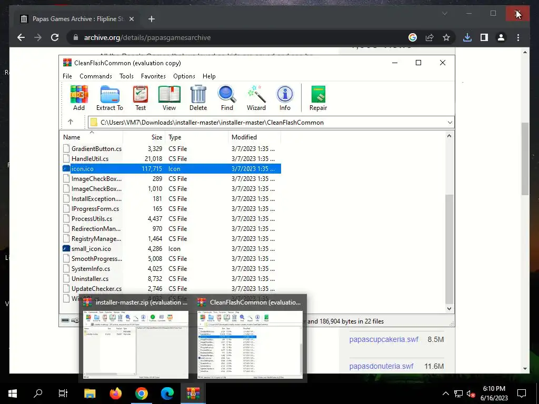Click WinRAR file list scrollbar down arrow
Image resolution: width=539 pixels, height=404 pixels.
click(x=450, y=308)
